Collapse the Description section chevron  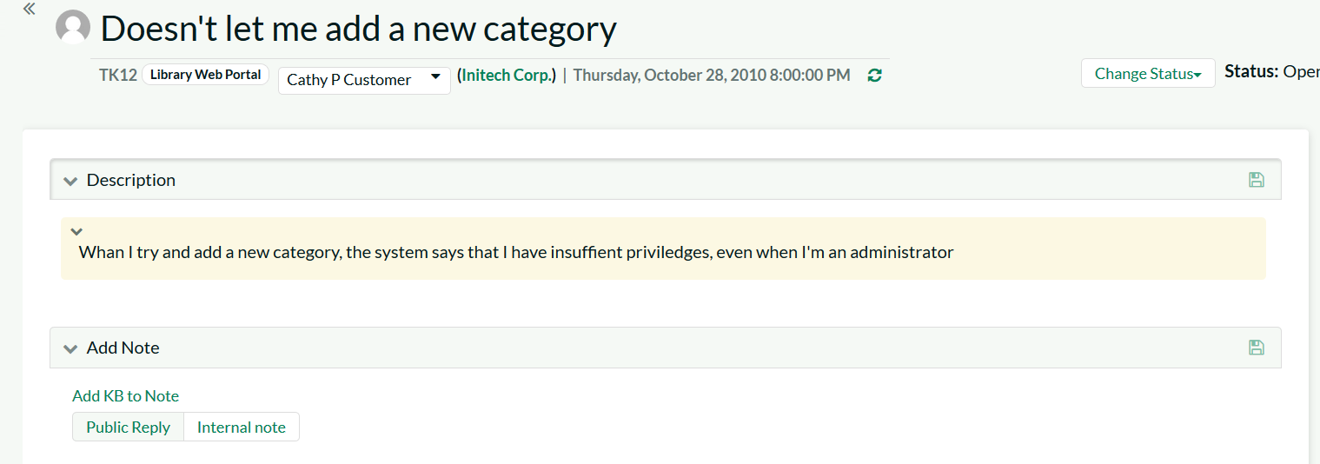tap(70, 181)
